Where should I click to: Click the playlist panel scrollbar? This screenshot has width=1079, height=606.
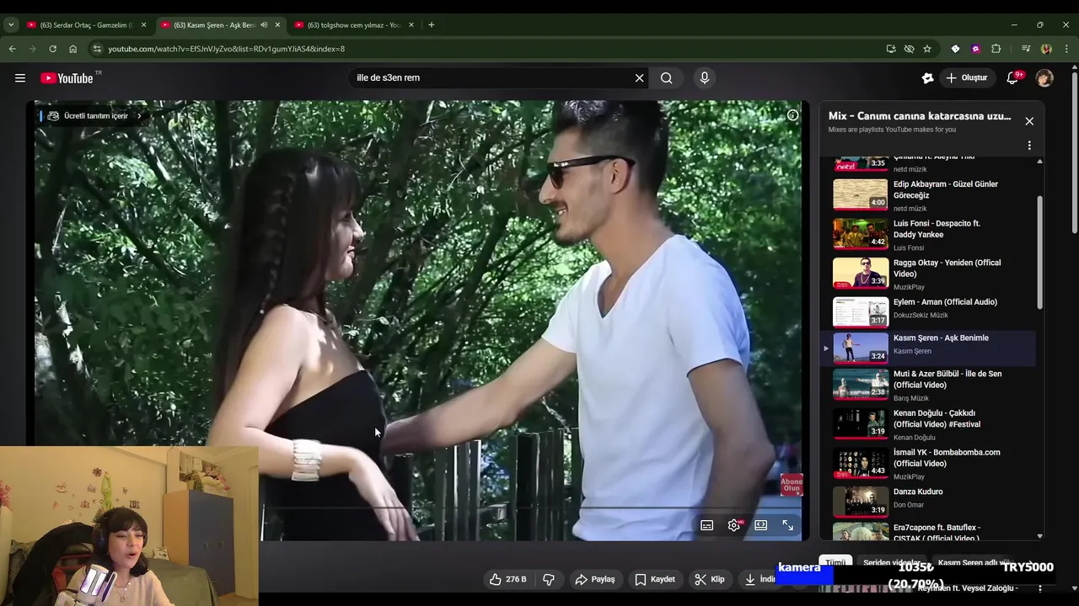(x=1039, y=252)
